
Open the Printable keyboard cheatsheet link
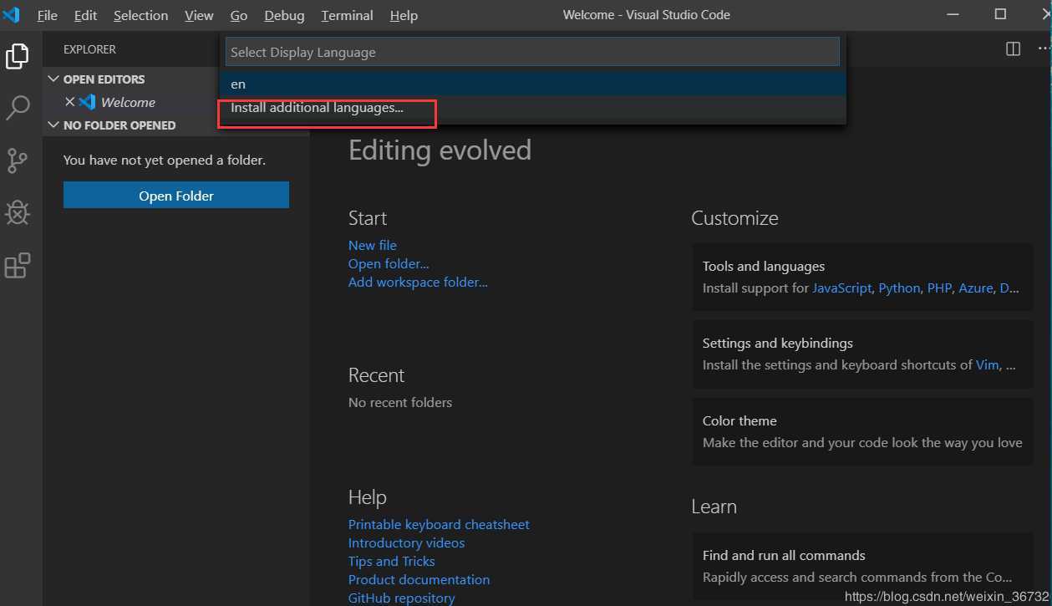click(439, 524)
